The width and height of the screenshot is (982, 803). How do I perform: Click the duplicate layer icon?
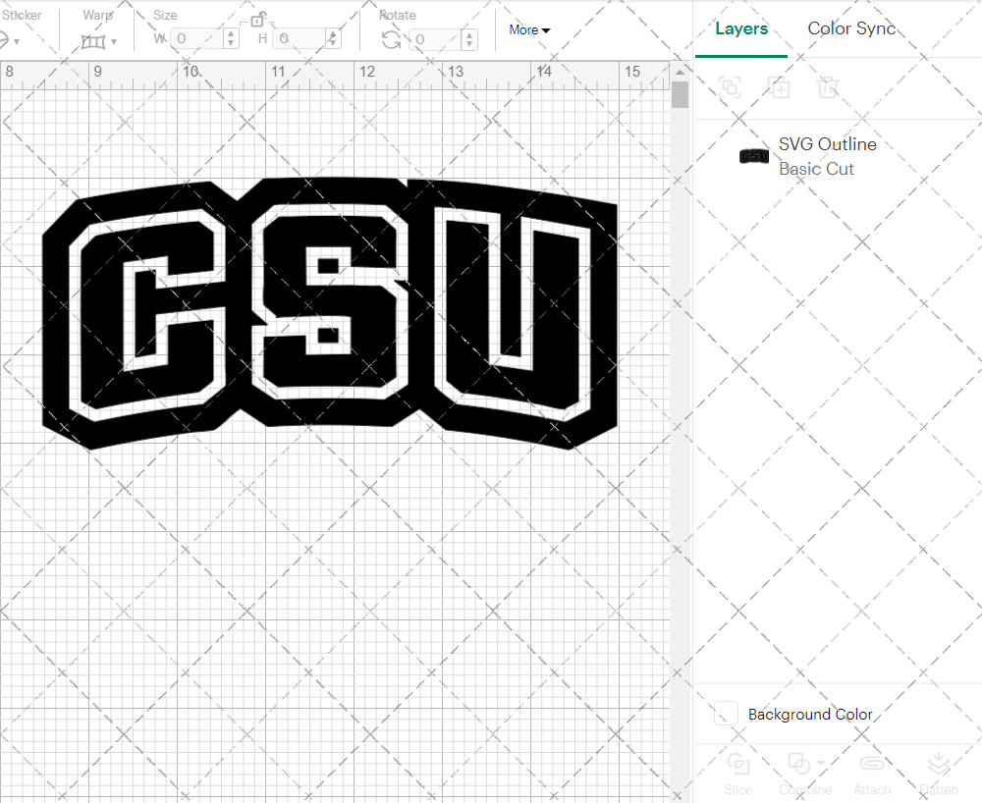(x=780, y=87)
